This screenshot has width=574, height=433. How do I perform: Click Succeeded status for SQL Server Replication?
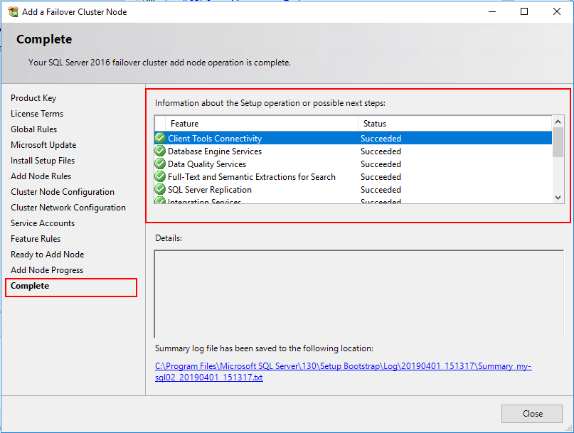coord(381,190)
